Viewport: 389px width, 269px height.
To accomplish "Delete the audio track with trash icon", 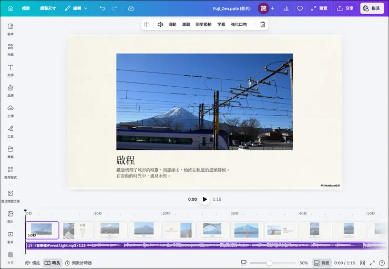I will point(263,25).
